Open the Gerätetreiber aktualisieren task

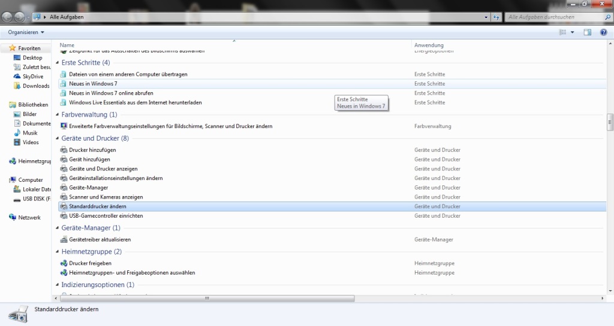tap(100, 239)
